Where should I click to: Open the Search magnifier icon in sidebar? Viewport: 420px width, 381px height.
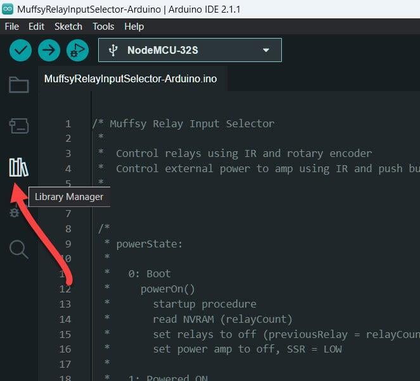coord(19,249)
